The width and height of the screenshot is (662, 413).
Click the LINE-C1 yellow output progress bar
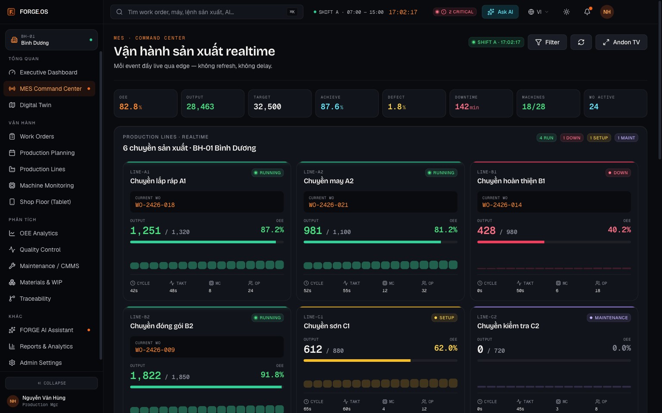click(x=381, y=361)
